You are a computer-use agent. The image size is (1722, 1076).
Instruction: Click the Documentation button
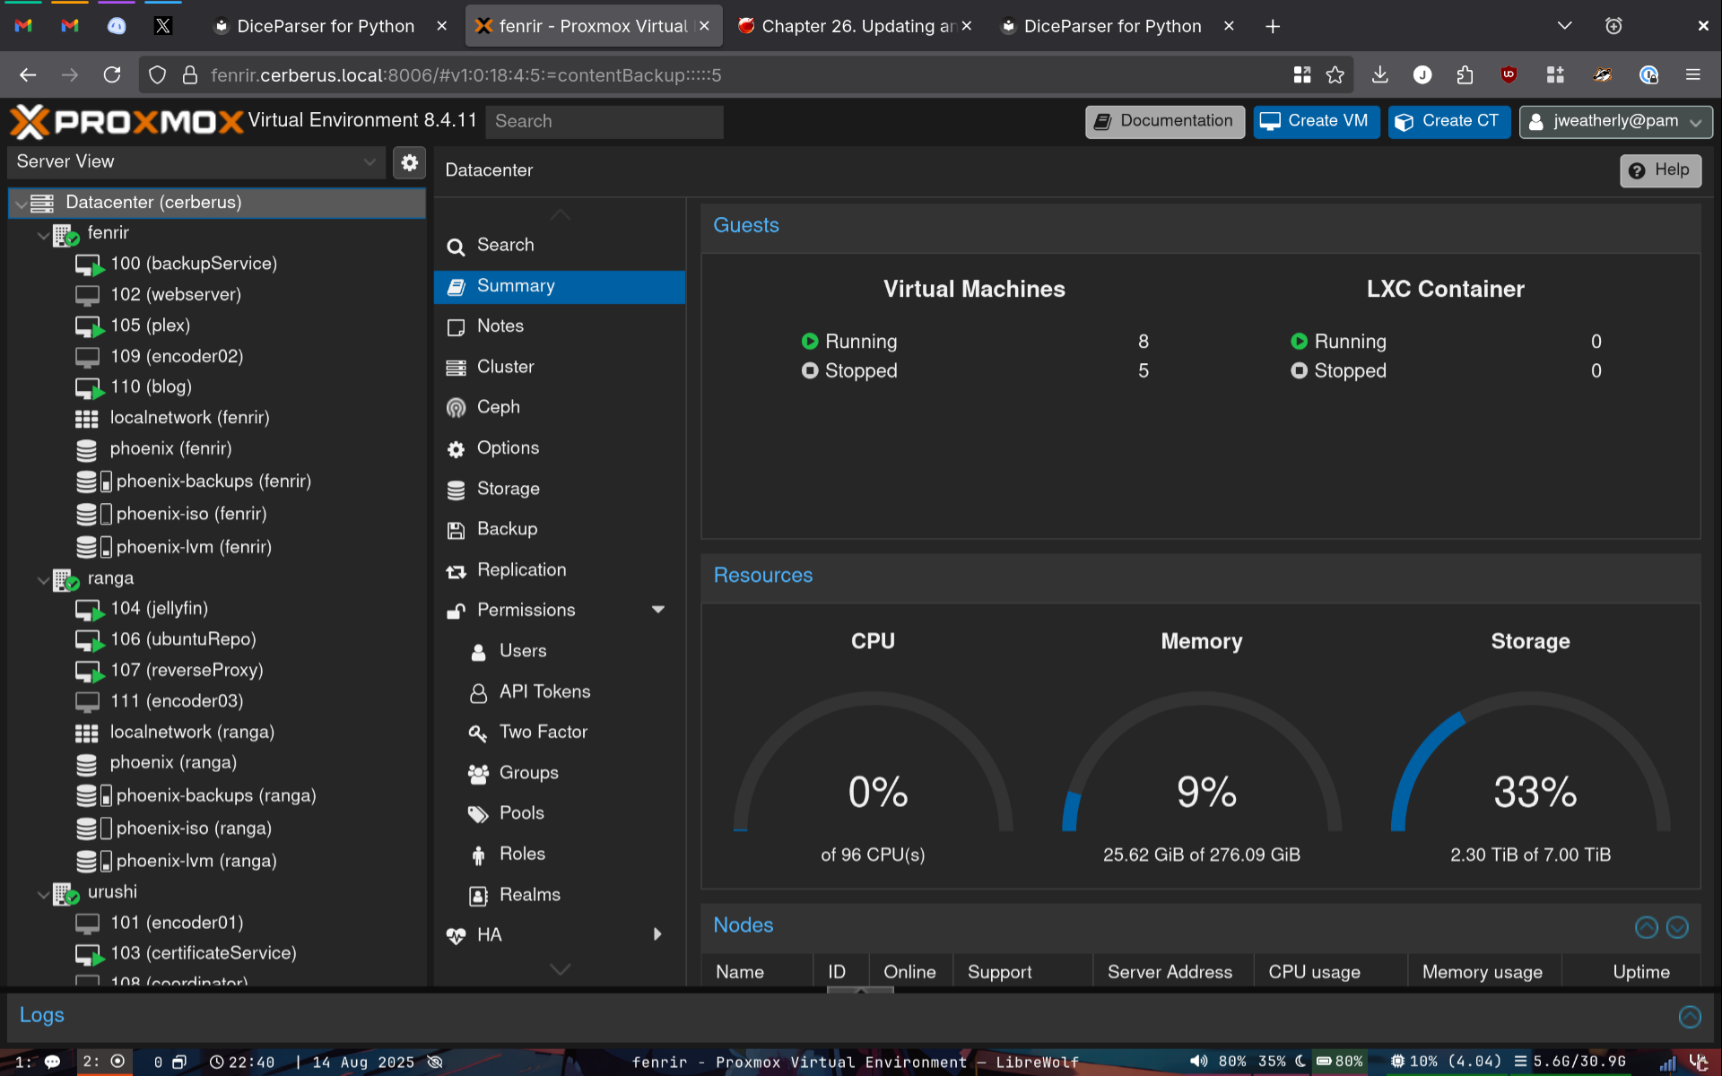[x=1164, y=122]
